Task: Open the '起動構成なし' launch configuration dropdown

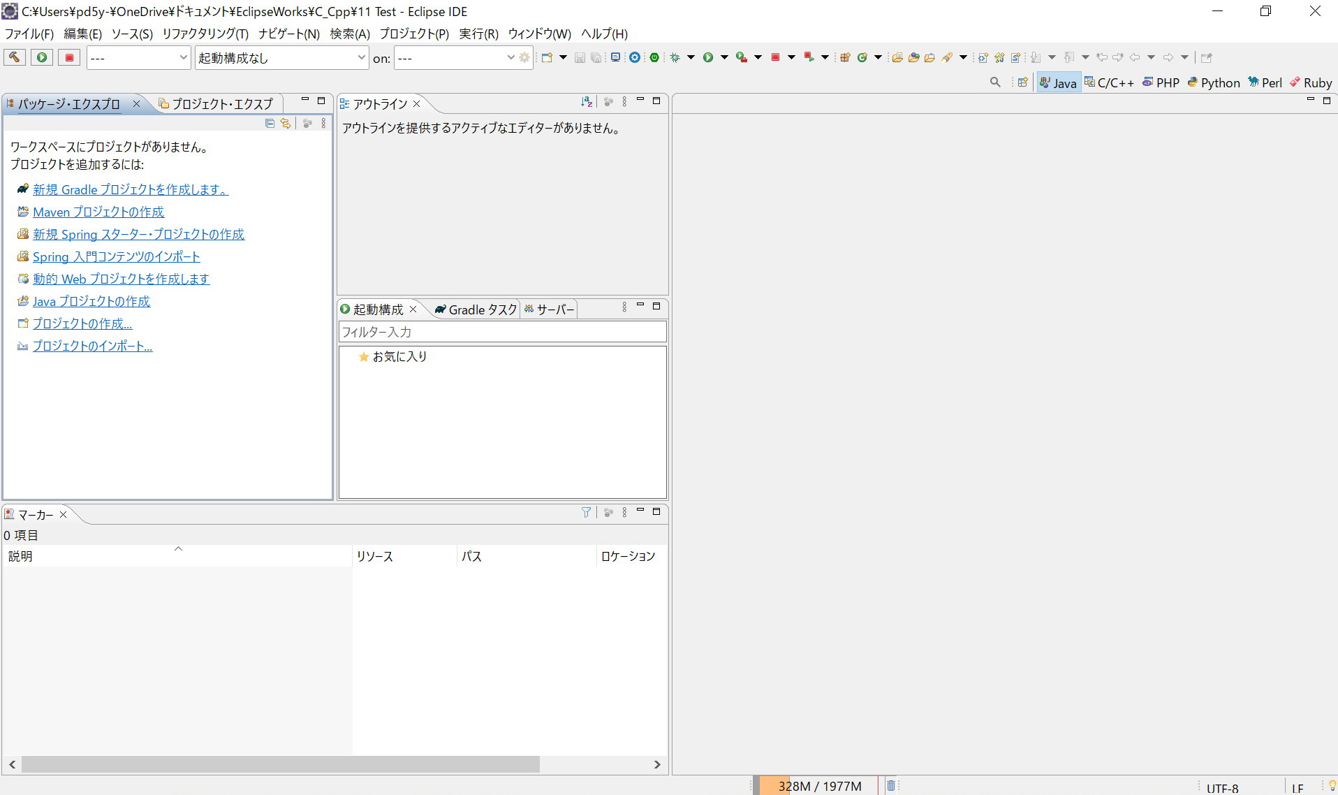Action: 281,57
